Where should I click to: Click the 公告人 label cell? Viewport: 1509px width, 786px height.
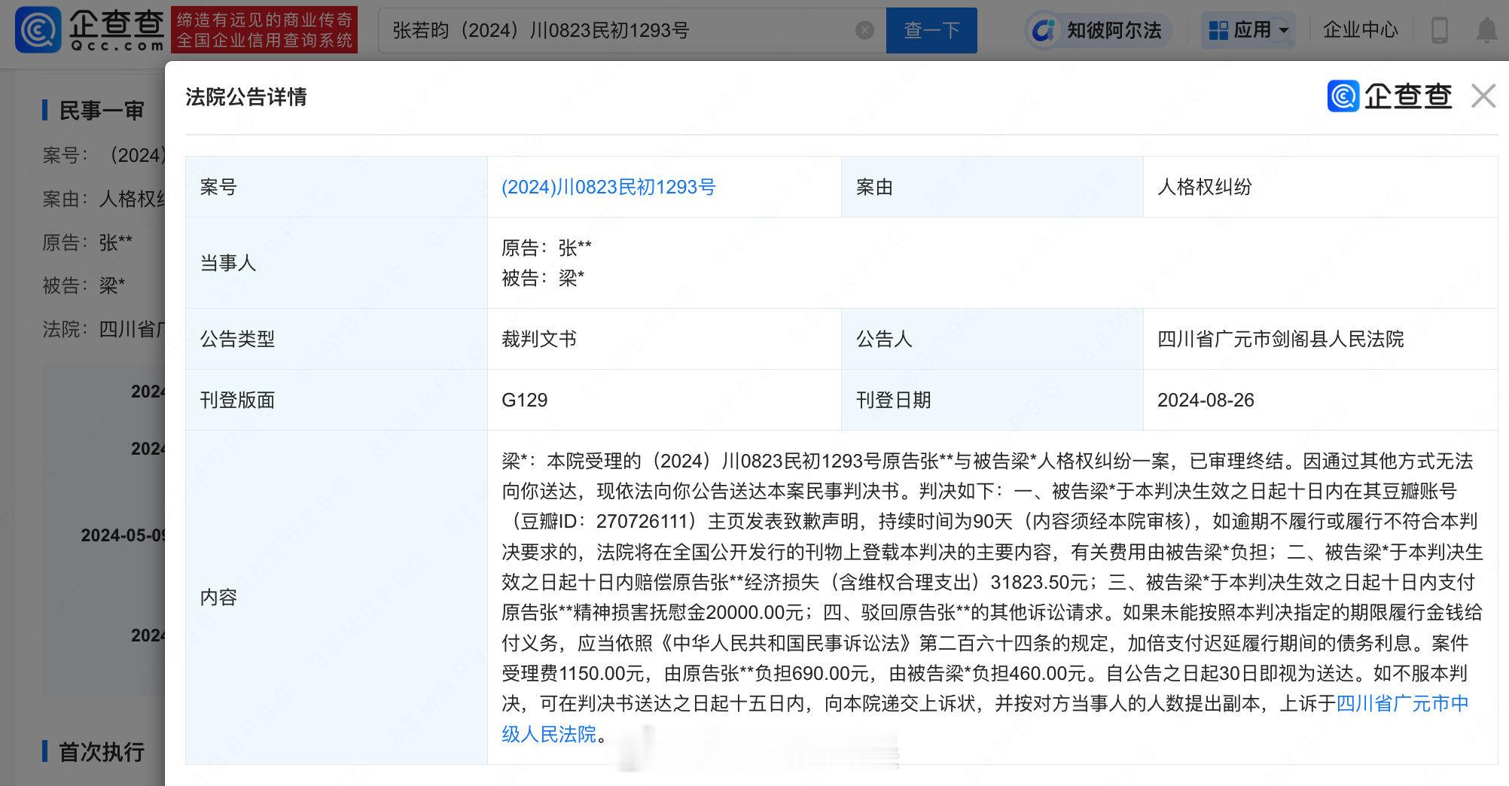[x=992, y=339]
